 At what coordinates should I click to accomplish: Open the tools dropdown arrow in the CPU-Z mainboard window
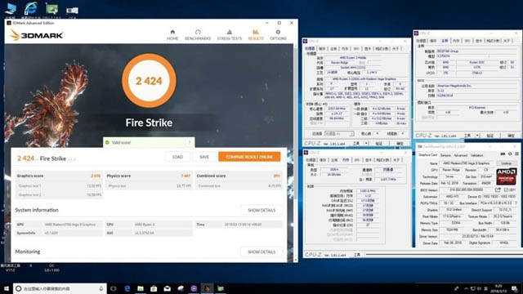point(477,136)
